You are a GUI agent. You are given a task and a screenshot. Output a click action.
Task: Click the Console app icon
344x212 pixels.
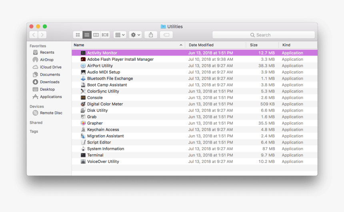(x=83, y=98)
